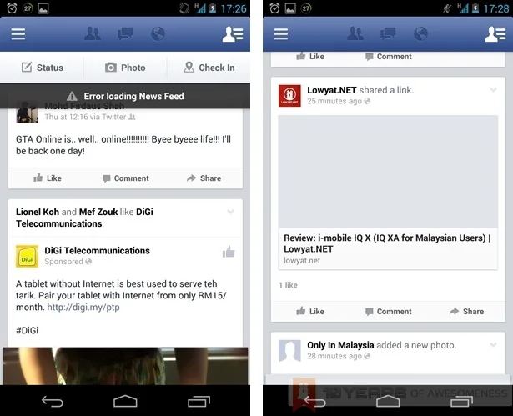Image resolution: width=513 pixels, height=416 pixels.
Task: Tap the DiGi yellow logo thumbnail
Action: pos(27,257)
